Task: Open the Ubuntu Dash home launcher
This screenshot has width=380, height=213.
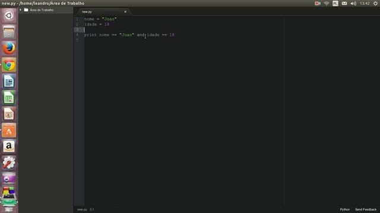Action: point(9,16)
